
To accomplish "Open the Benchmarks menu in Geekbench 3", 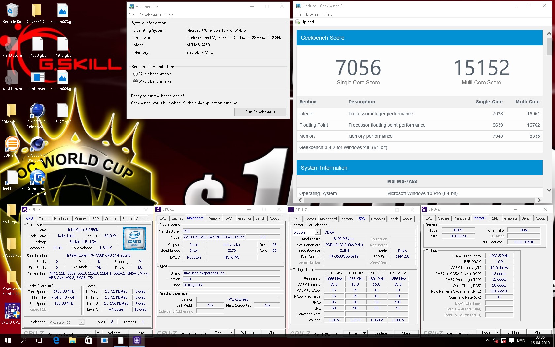I will (150, 15).
